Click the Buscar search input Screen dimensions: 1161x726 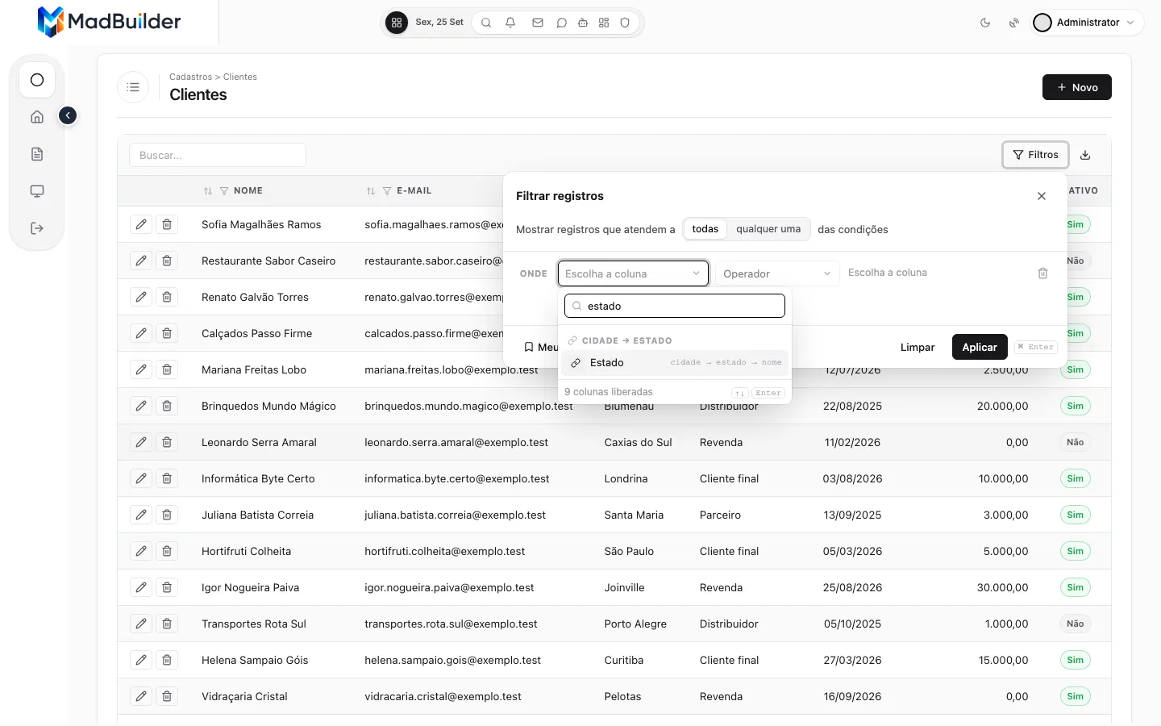[x=218, y=155]
